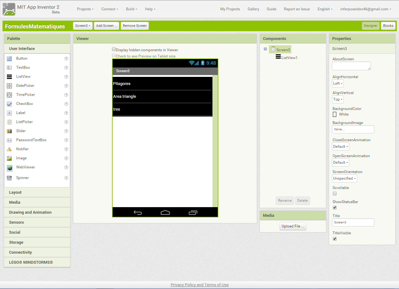This screenshot has height=289, width=399.
Task: Open the Help menu
Action: pos(150,9)
